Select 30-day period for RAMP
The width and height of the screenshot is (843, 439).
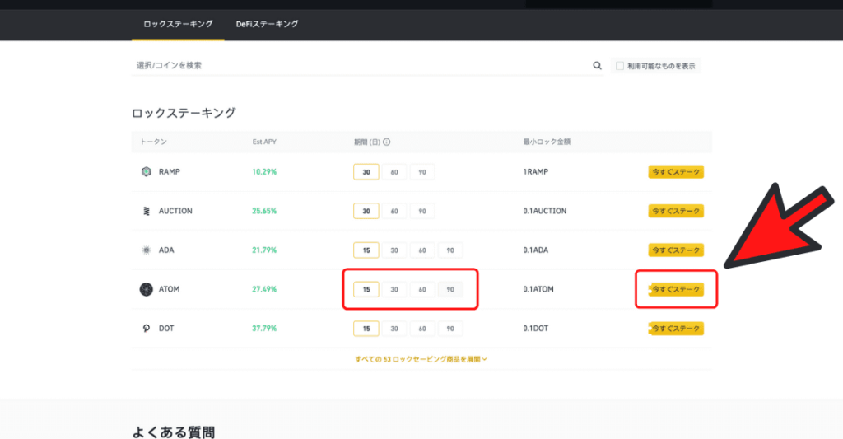(x=366, y=172)
